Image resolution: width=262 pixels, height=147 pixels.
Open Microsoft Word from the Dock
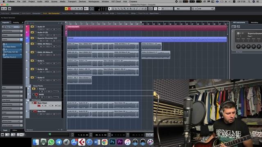coord(97,142)
